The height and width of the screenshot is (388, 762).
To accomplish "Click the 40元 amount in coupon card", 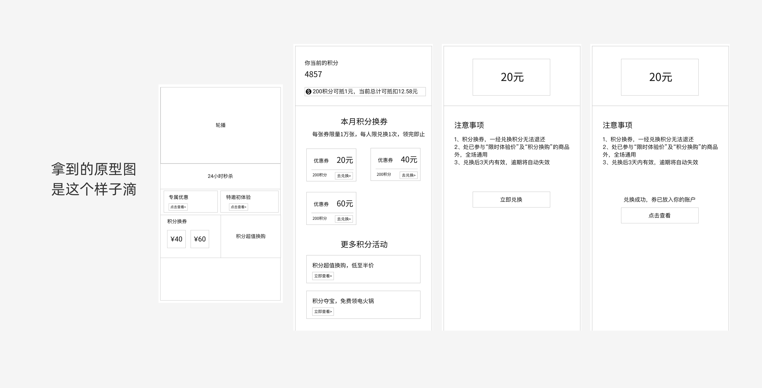I will click(x=409, y=160).
